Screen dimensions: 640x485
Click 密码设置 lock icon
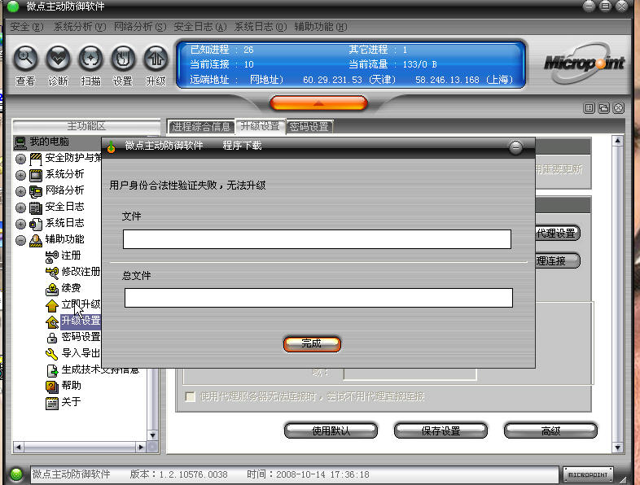[x=52, y=338]
